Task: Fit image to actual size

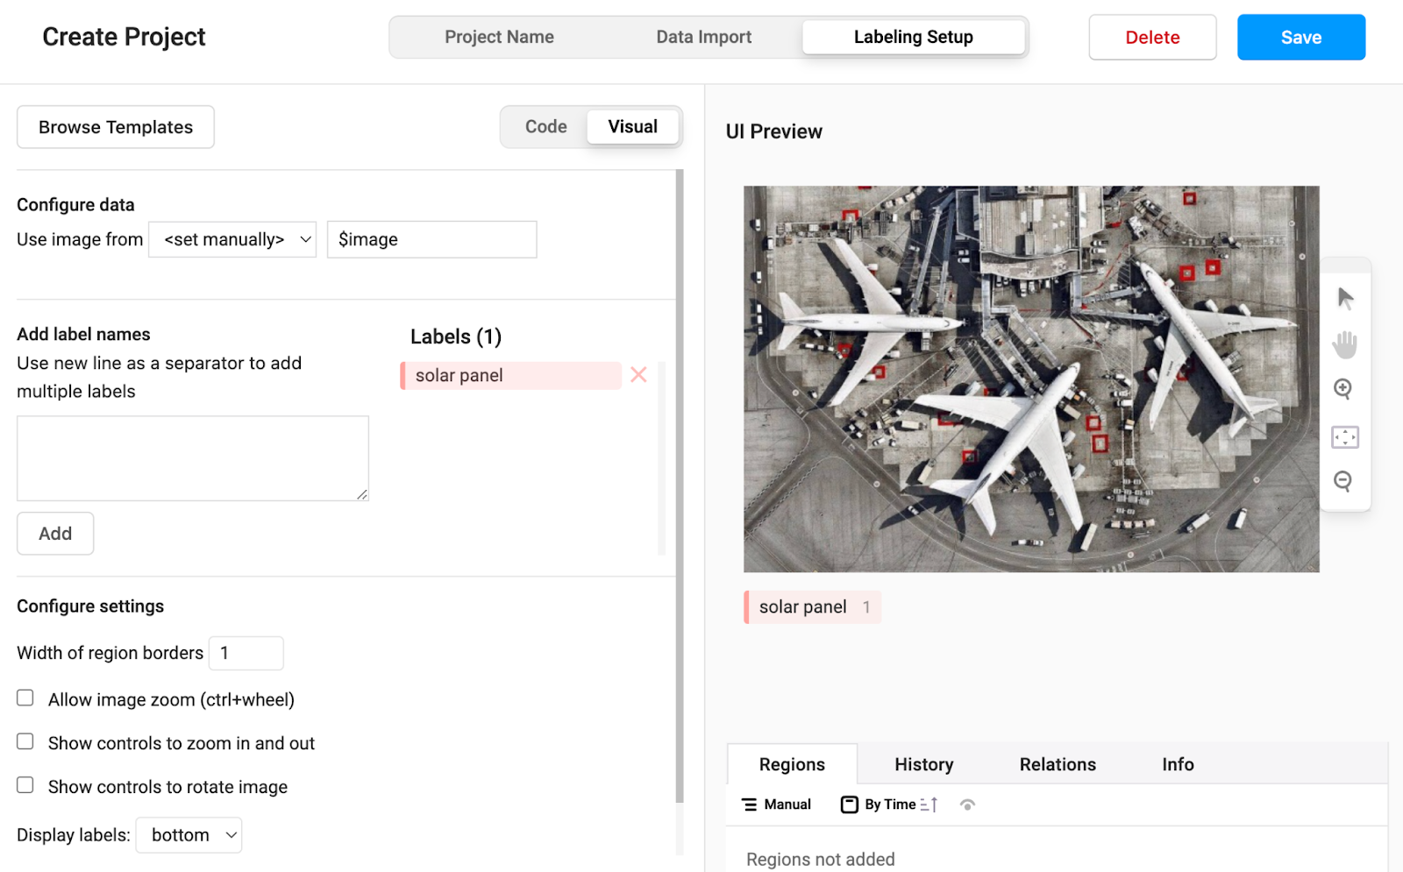Action: tap(1345, 436)
